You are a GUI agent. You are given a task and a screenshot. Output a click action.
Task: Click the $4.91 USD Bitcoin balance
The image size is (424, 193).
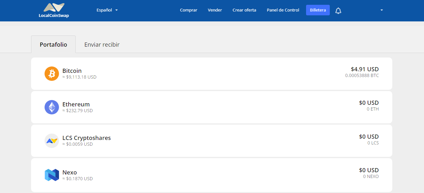(x=365, y=69)
